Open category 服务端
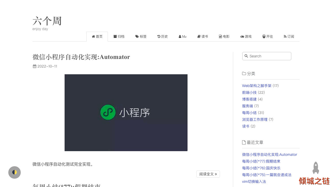Screen dimensions: 332x187 click(247, 106)
